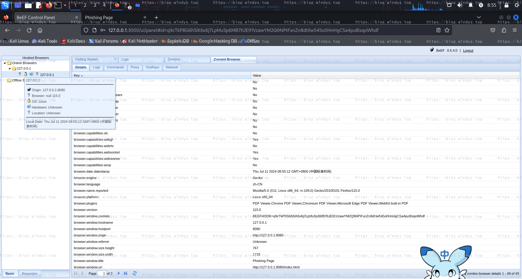
Task: Sort the grid by Key column header
Action: tap(77, 75)
